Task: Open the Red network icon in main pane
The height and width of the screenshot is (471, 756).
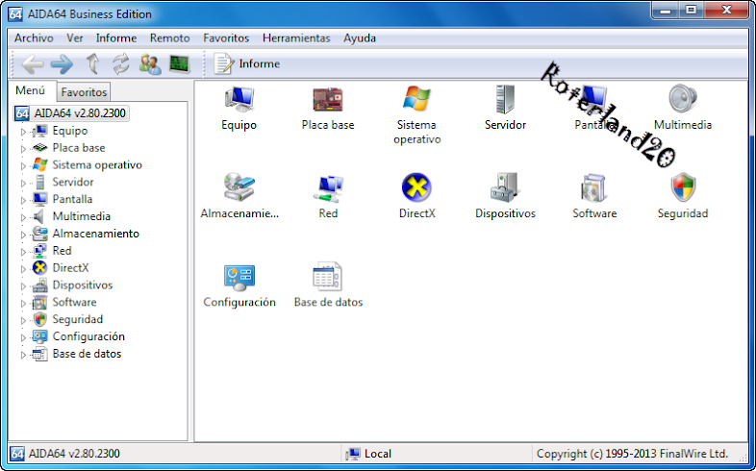Action: pos(328,187)
